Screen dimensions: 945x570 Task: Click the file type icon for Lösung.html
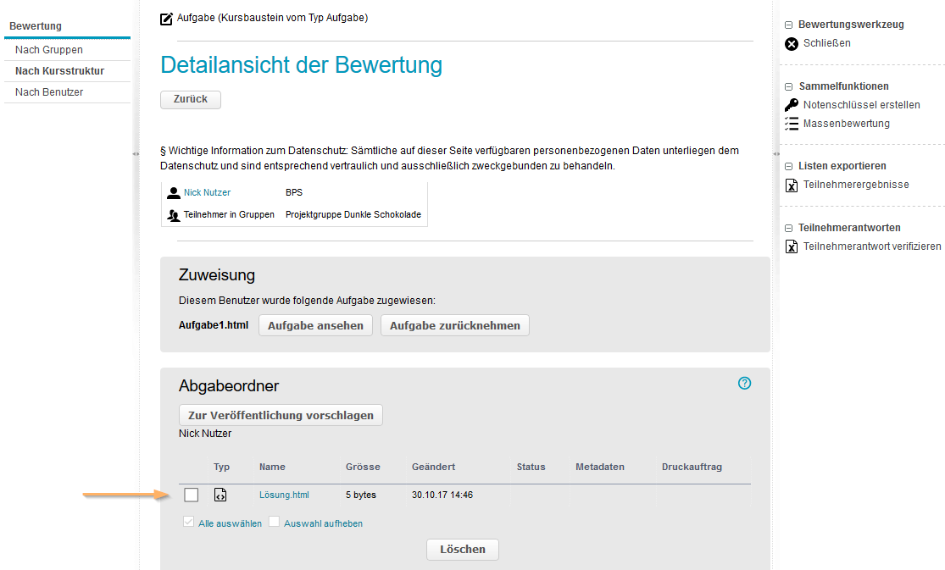coord(220,495)
